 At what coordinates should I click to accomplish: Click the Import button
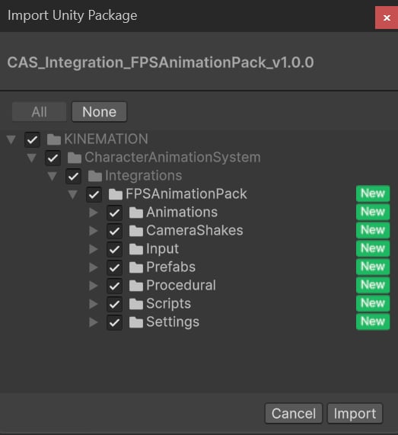[355, 414]
